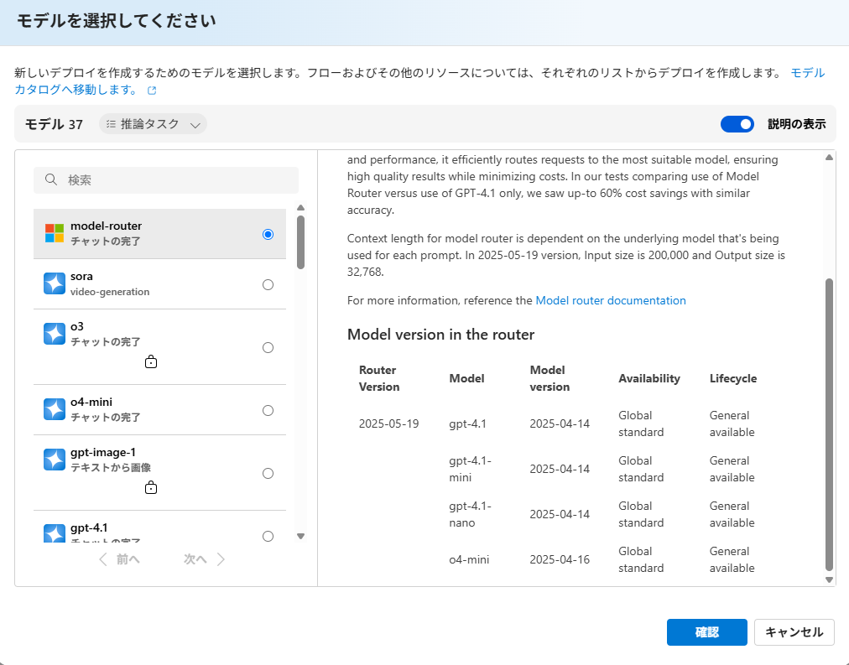Click the external link icon after カタログへ移動します
Screen dimensions: 849x665
(x=152, y=91)
